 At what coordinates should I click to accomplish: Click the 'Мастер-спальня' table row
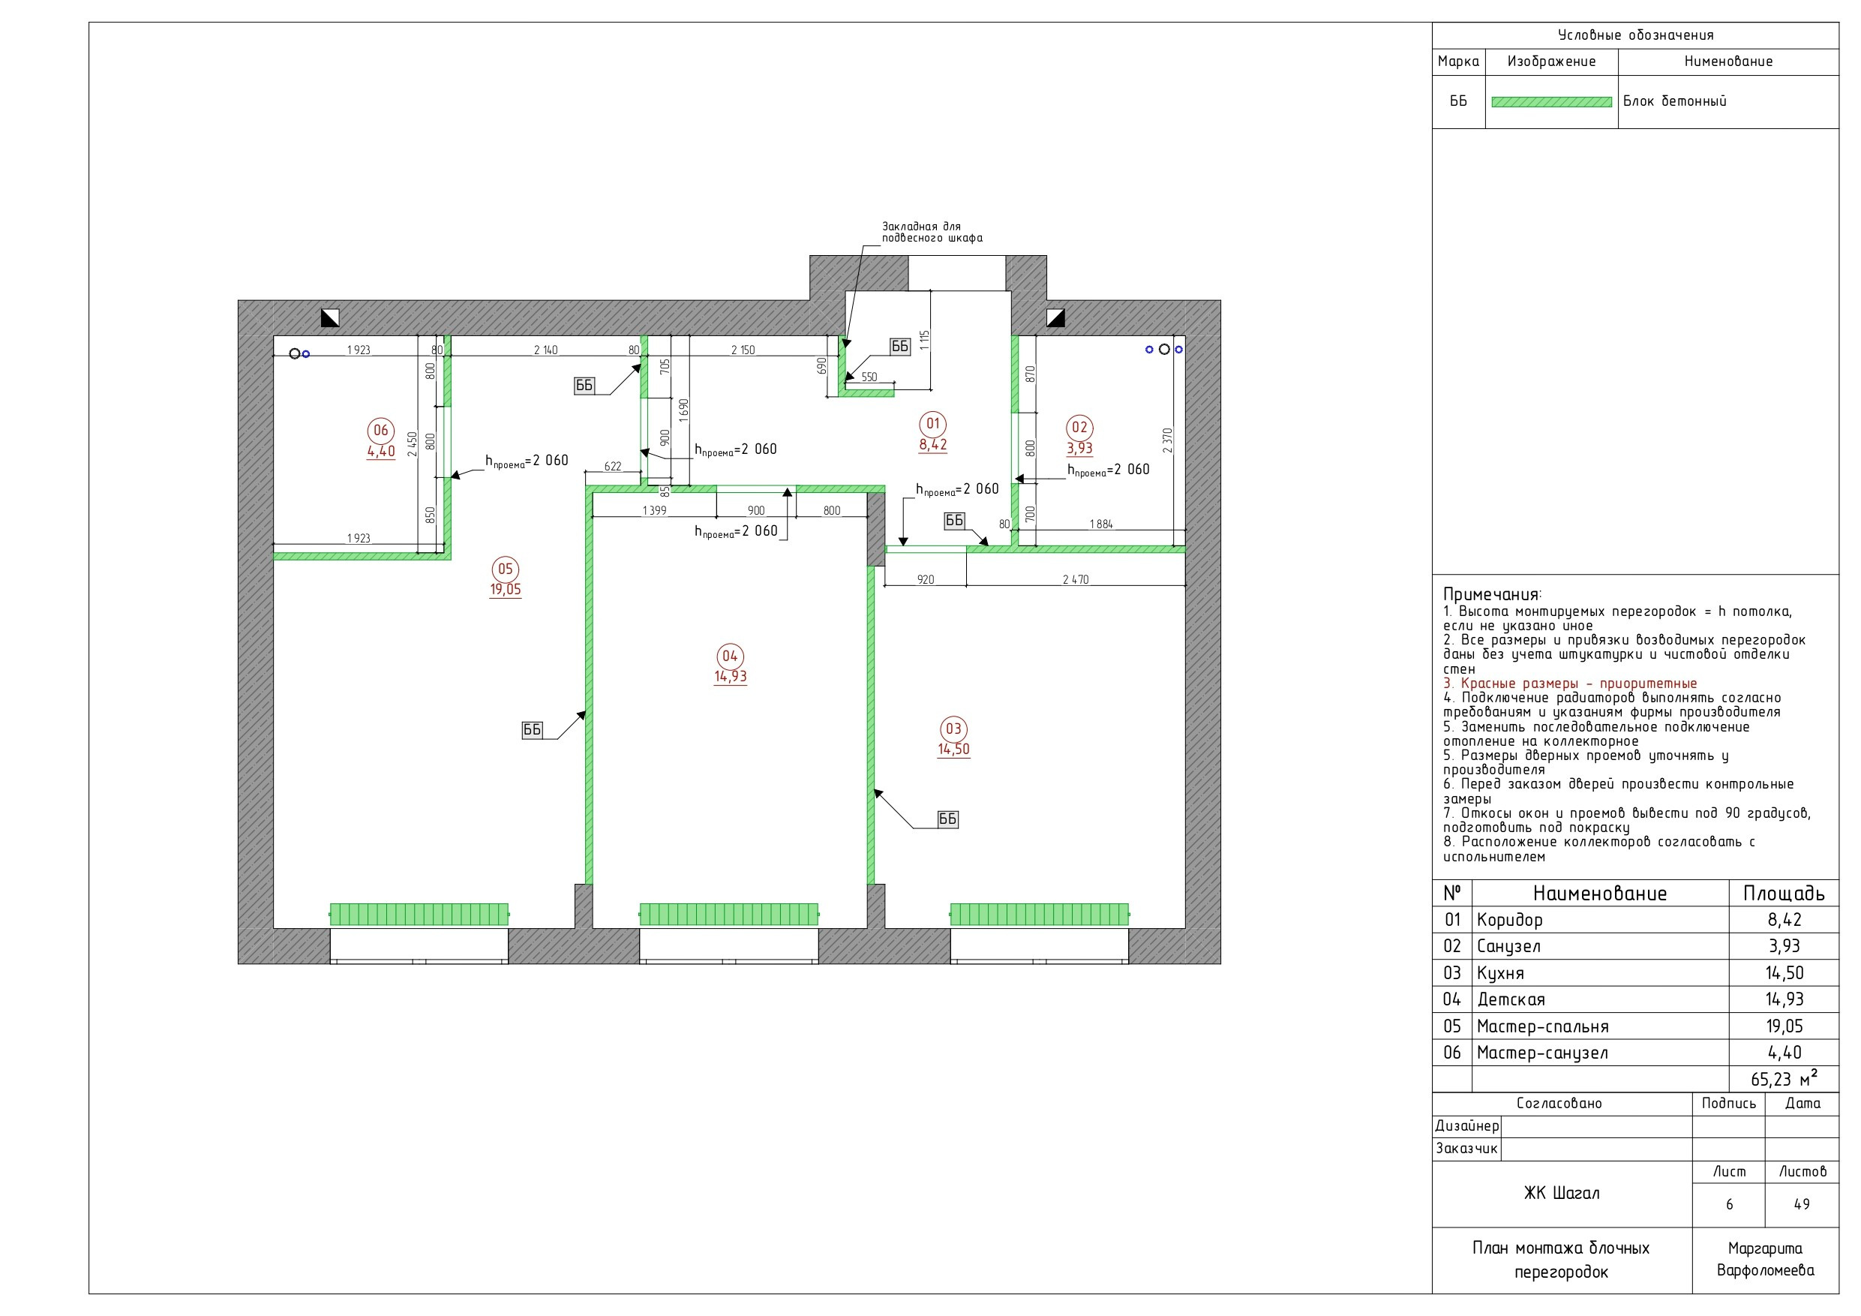pyautogui.click(x=1635, y=1026)
